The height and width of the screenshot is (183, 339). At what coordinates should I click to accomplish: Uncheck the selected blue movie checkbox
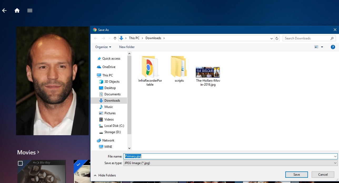click(78, 164)
